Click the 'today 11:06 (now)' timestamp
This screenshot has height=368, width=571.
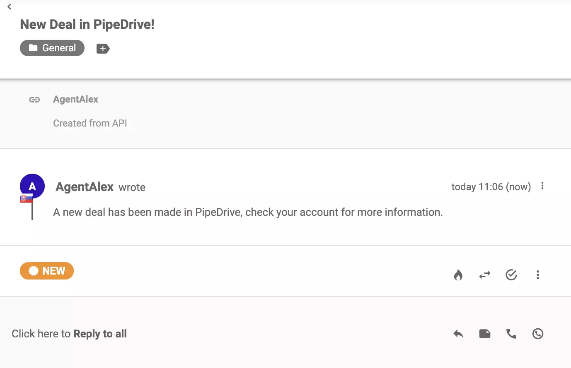[491, 186]
